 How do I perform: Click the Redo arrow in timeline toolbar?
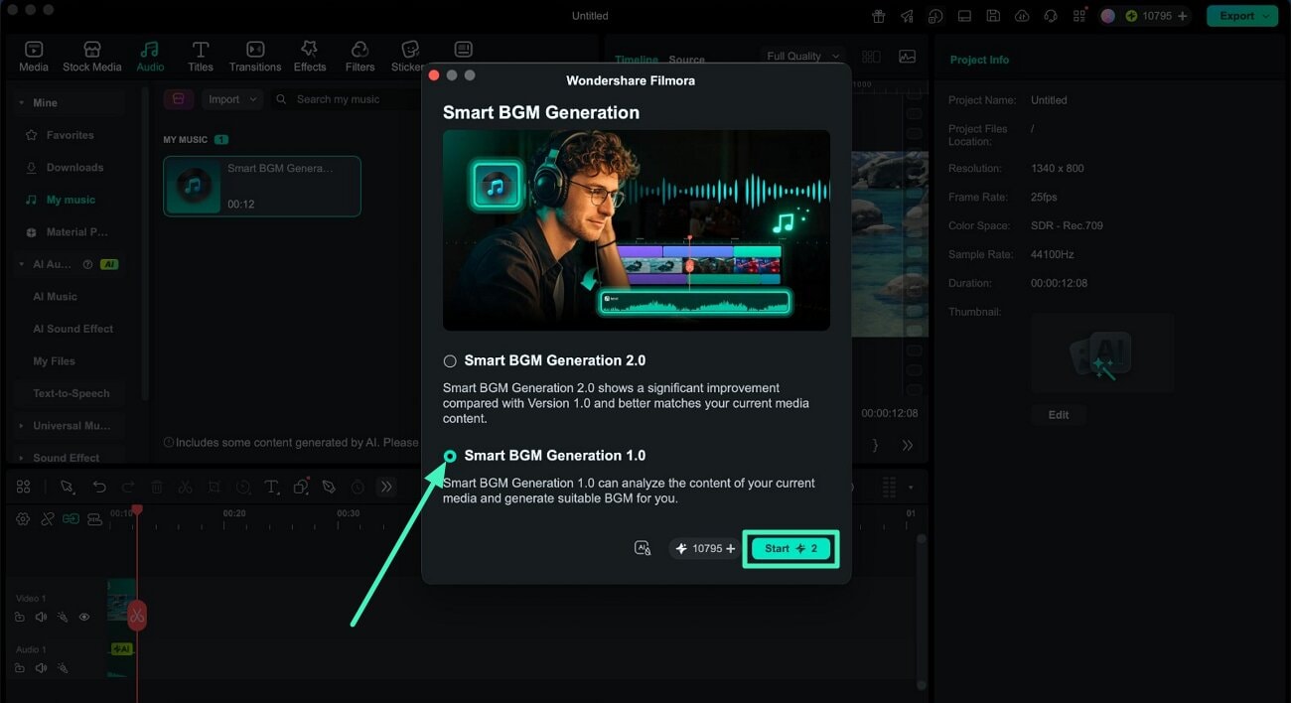(x=128, y=487)
